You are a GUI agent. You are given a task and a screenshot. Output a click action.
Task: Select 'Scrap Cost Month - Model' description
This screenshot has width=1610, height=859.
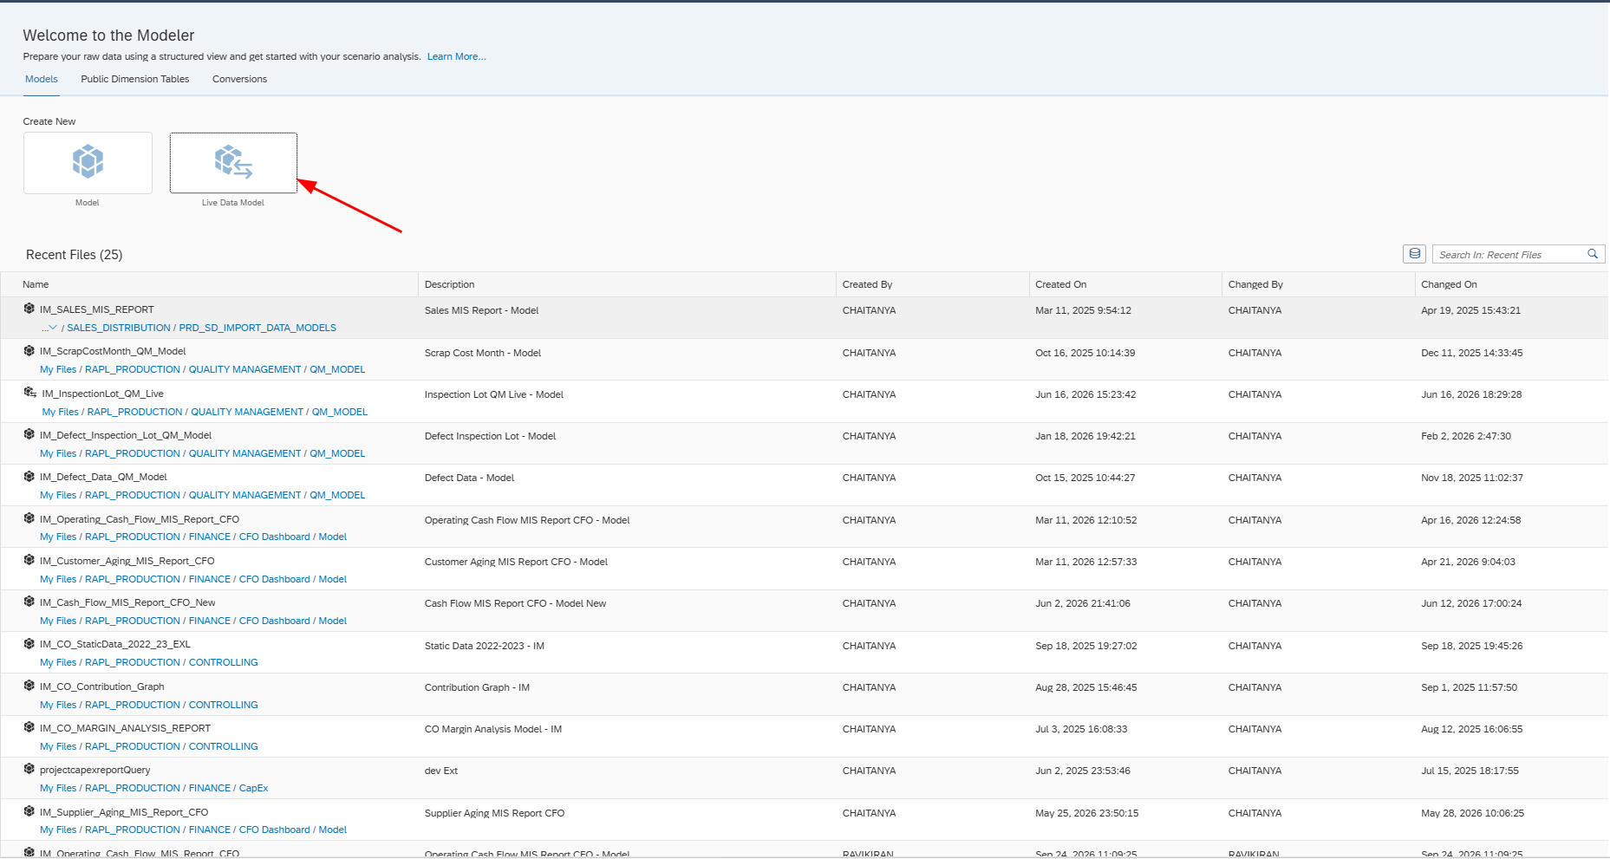pyautogui.click(x=482, y=353)
